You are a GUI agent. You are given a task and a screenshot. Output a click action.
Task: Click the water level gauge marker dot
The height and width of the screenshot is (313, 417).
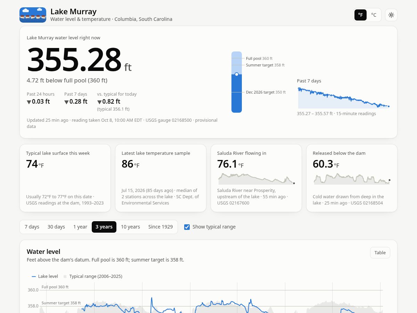[237, 74]
